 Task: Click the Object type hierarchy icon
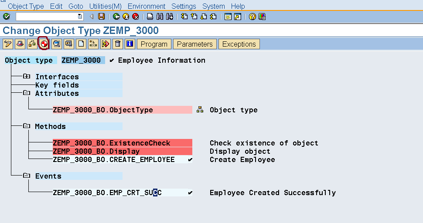coord(200,110)
